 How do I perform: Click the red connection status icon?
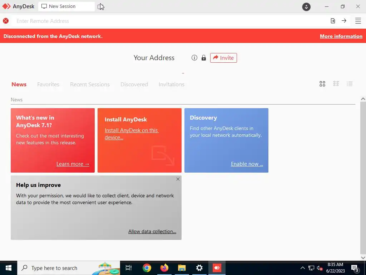coord(6,21)
